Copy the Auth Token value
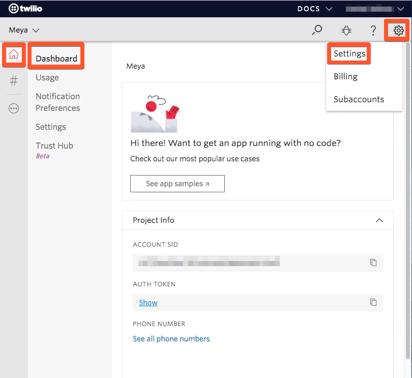This screenshot has height=378, width=412. click(373, 302)
